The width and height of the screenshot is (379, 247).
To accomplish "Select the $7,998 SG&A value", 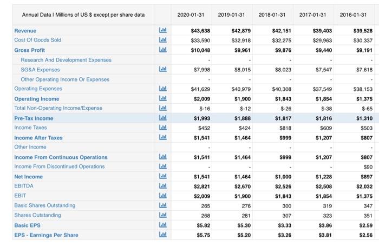I will tap(202, 70).
